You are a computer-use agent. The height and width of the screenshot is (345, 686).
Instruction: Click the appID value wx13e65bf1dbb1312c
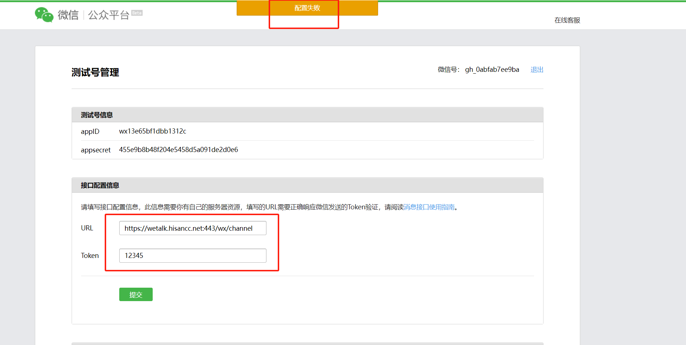click(153, 131)
